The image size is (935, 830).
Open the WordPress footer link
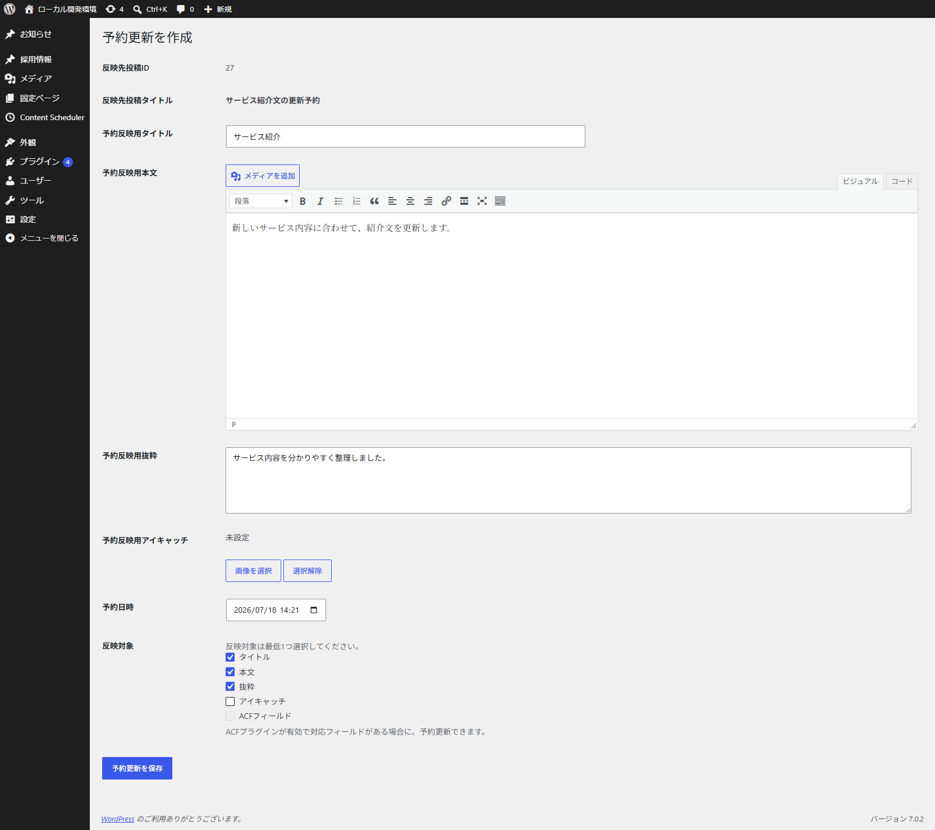118,819
